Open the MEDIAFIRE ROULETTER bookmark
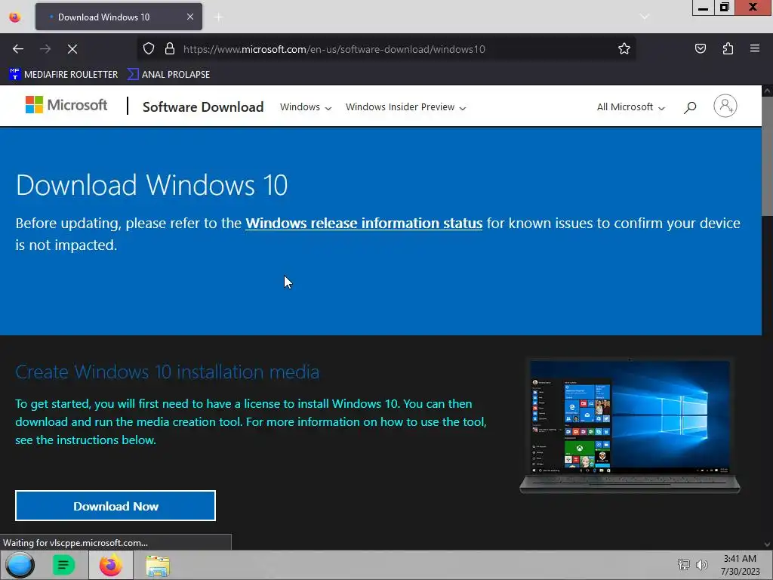This screenshot has height=580, width=773. click(63, 75)
